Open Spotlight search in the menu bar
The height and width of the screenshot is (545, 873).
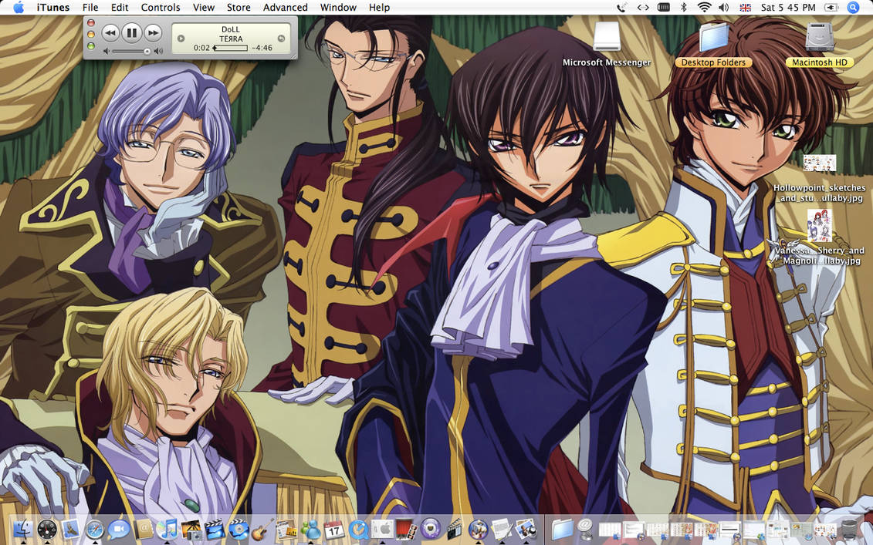tap(853, 7)
